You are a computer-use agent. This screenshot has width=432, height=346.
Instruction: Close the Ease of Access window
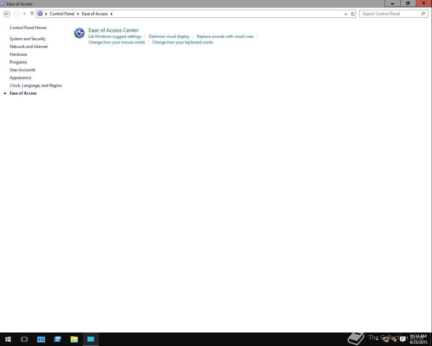(x=424, y=3)
